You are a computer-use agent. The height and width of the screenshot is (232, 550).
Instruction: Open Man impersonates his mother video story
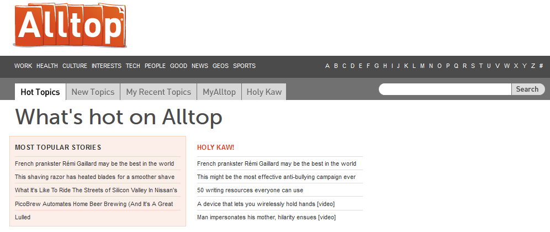[267, 217]
